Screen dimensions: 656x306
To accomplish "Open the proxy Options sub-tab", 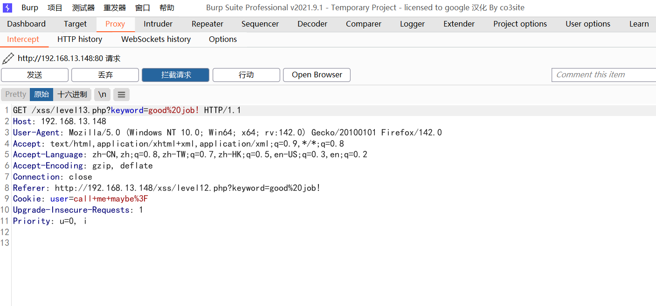I will [223, 40].
